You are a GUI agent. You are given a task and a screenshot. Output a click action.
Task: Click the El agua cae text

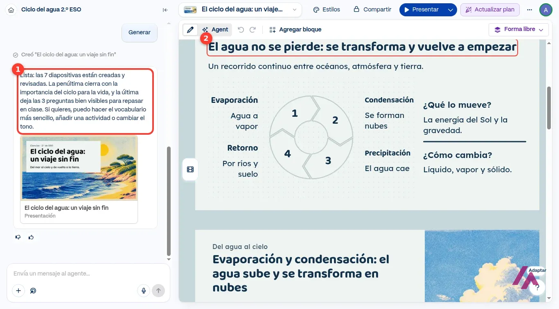click(387, 169)
